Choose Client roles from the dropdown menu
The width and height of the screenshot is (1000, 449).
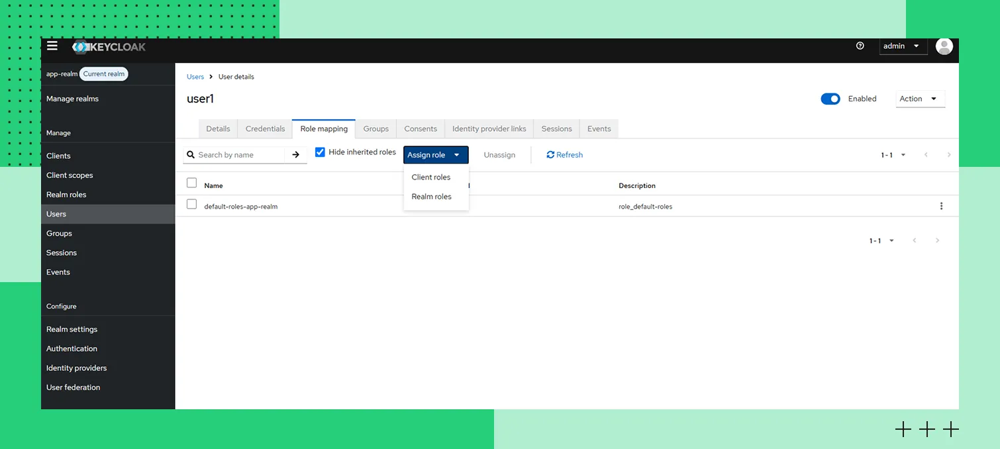pyautogui.click(x=431, y=177)
